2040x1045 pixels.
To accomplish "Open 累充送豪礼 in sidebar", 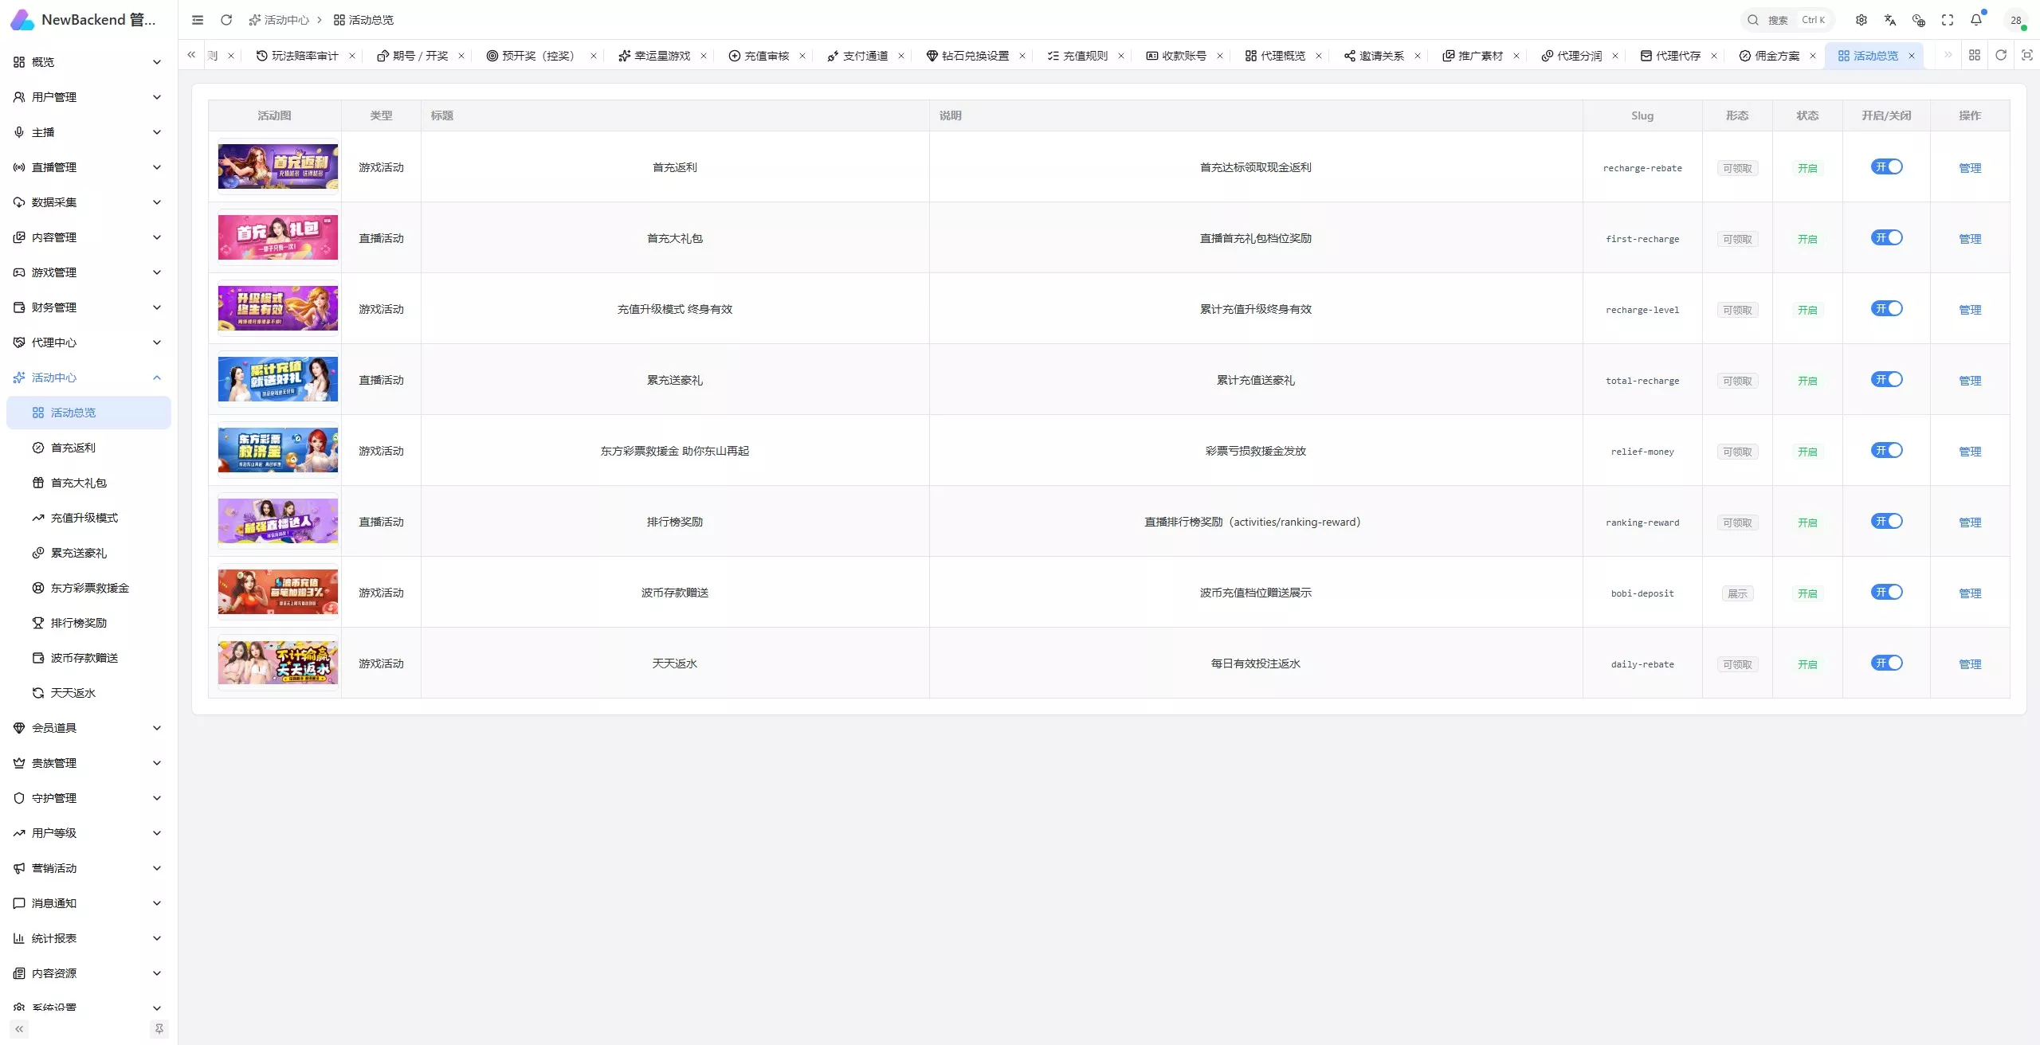I will [x=88, y=553].
